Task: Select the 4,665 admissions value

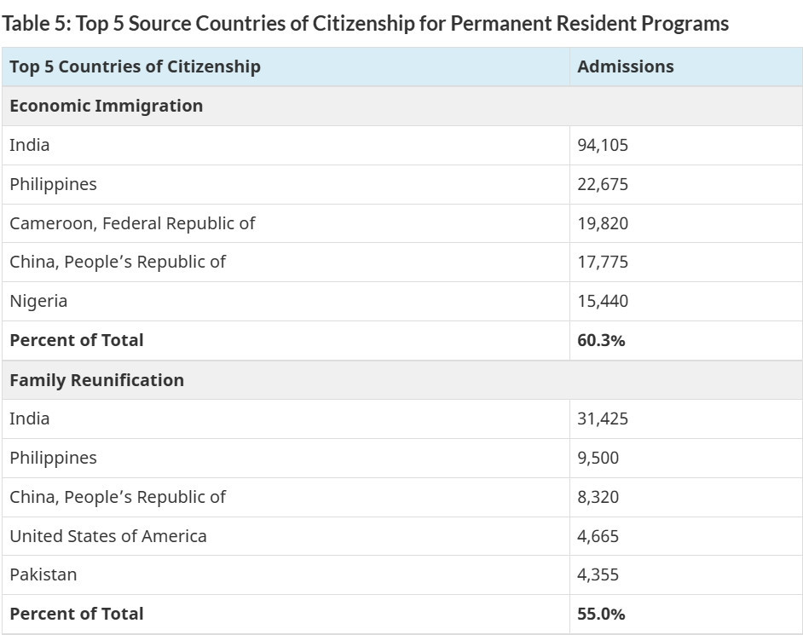Action: (598, 536)
